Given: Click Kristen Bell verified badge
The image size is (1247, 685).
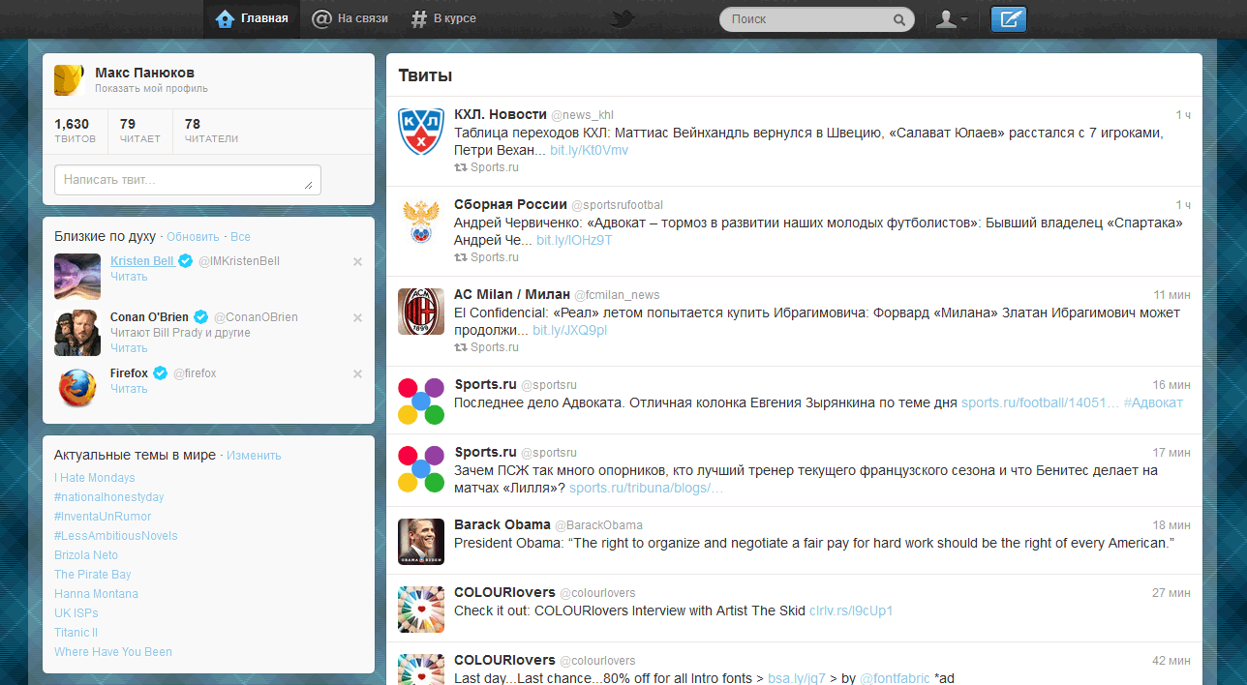Looking at the screenshot, I should coord(185,261).
